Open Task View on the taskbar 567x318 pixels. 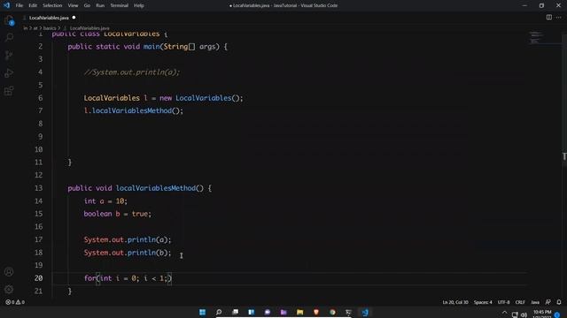click(x=235, y=312)
